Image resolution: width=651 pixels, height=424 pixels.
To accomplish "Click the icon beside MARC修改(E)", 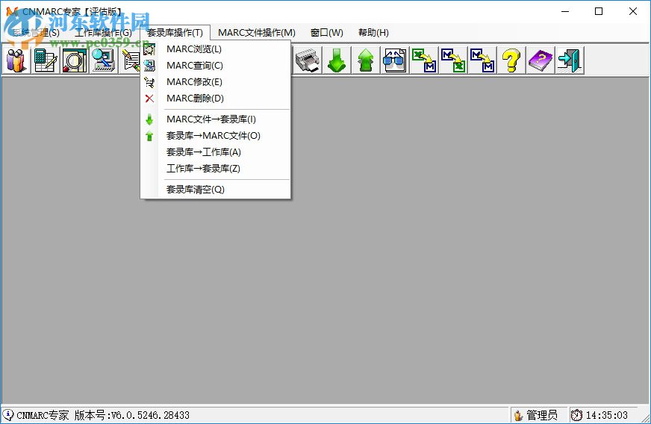I will click(x=149, y=82).
